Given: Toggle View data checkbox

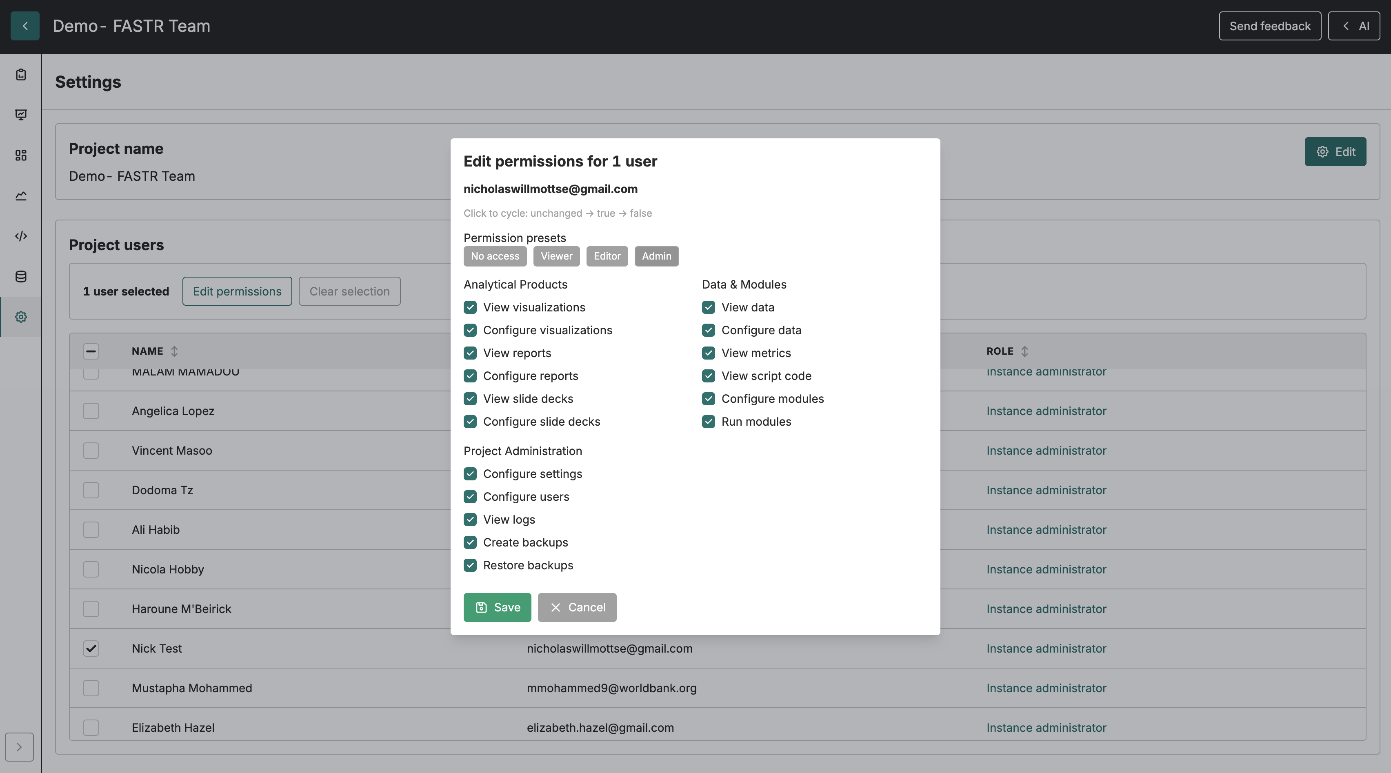Looking at the screenshot, I should click(709, 308).
